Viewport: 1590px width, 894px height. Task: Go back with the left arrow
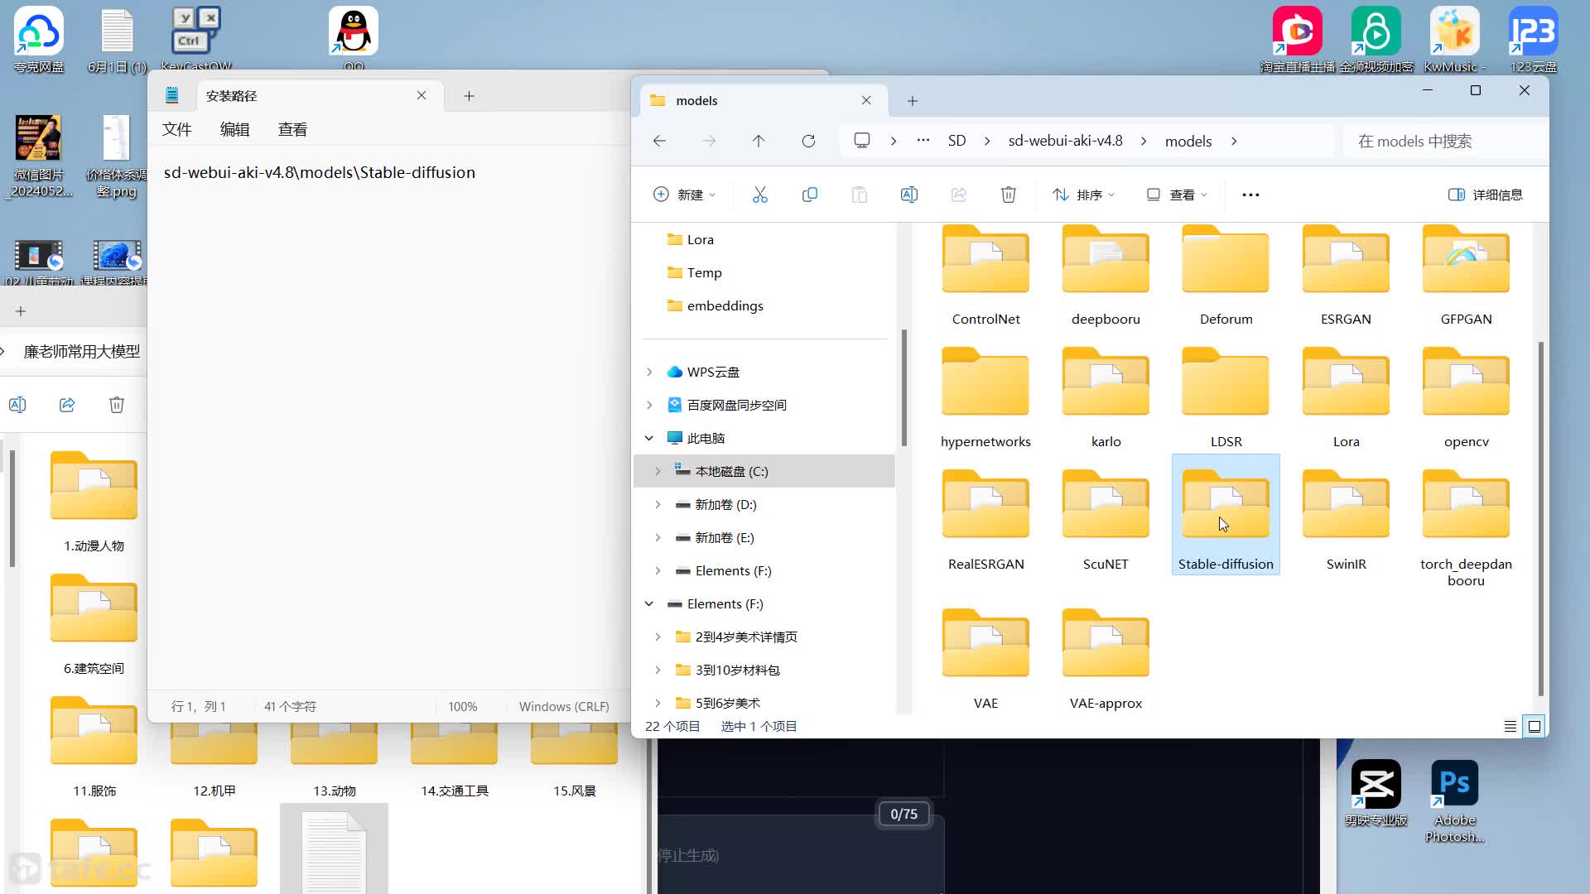pyautogui.click(x=659, y=141)
